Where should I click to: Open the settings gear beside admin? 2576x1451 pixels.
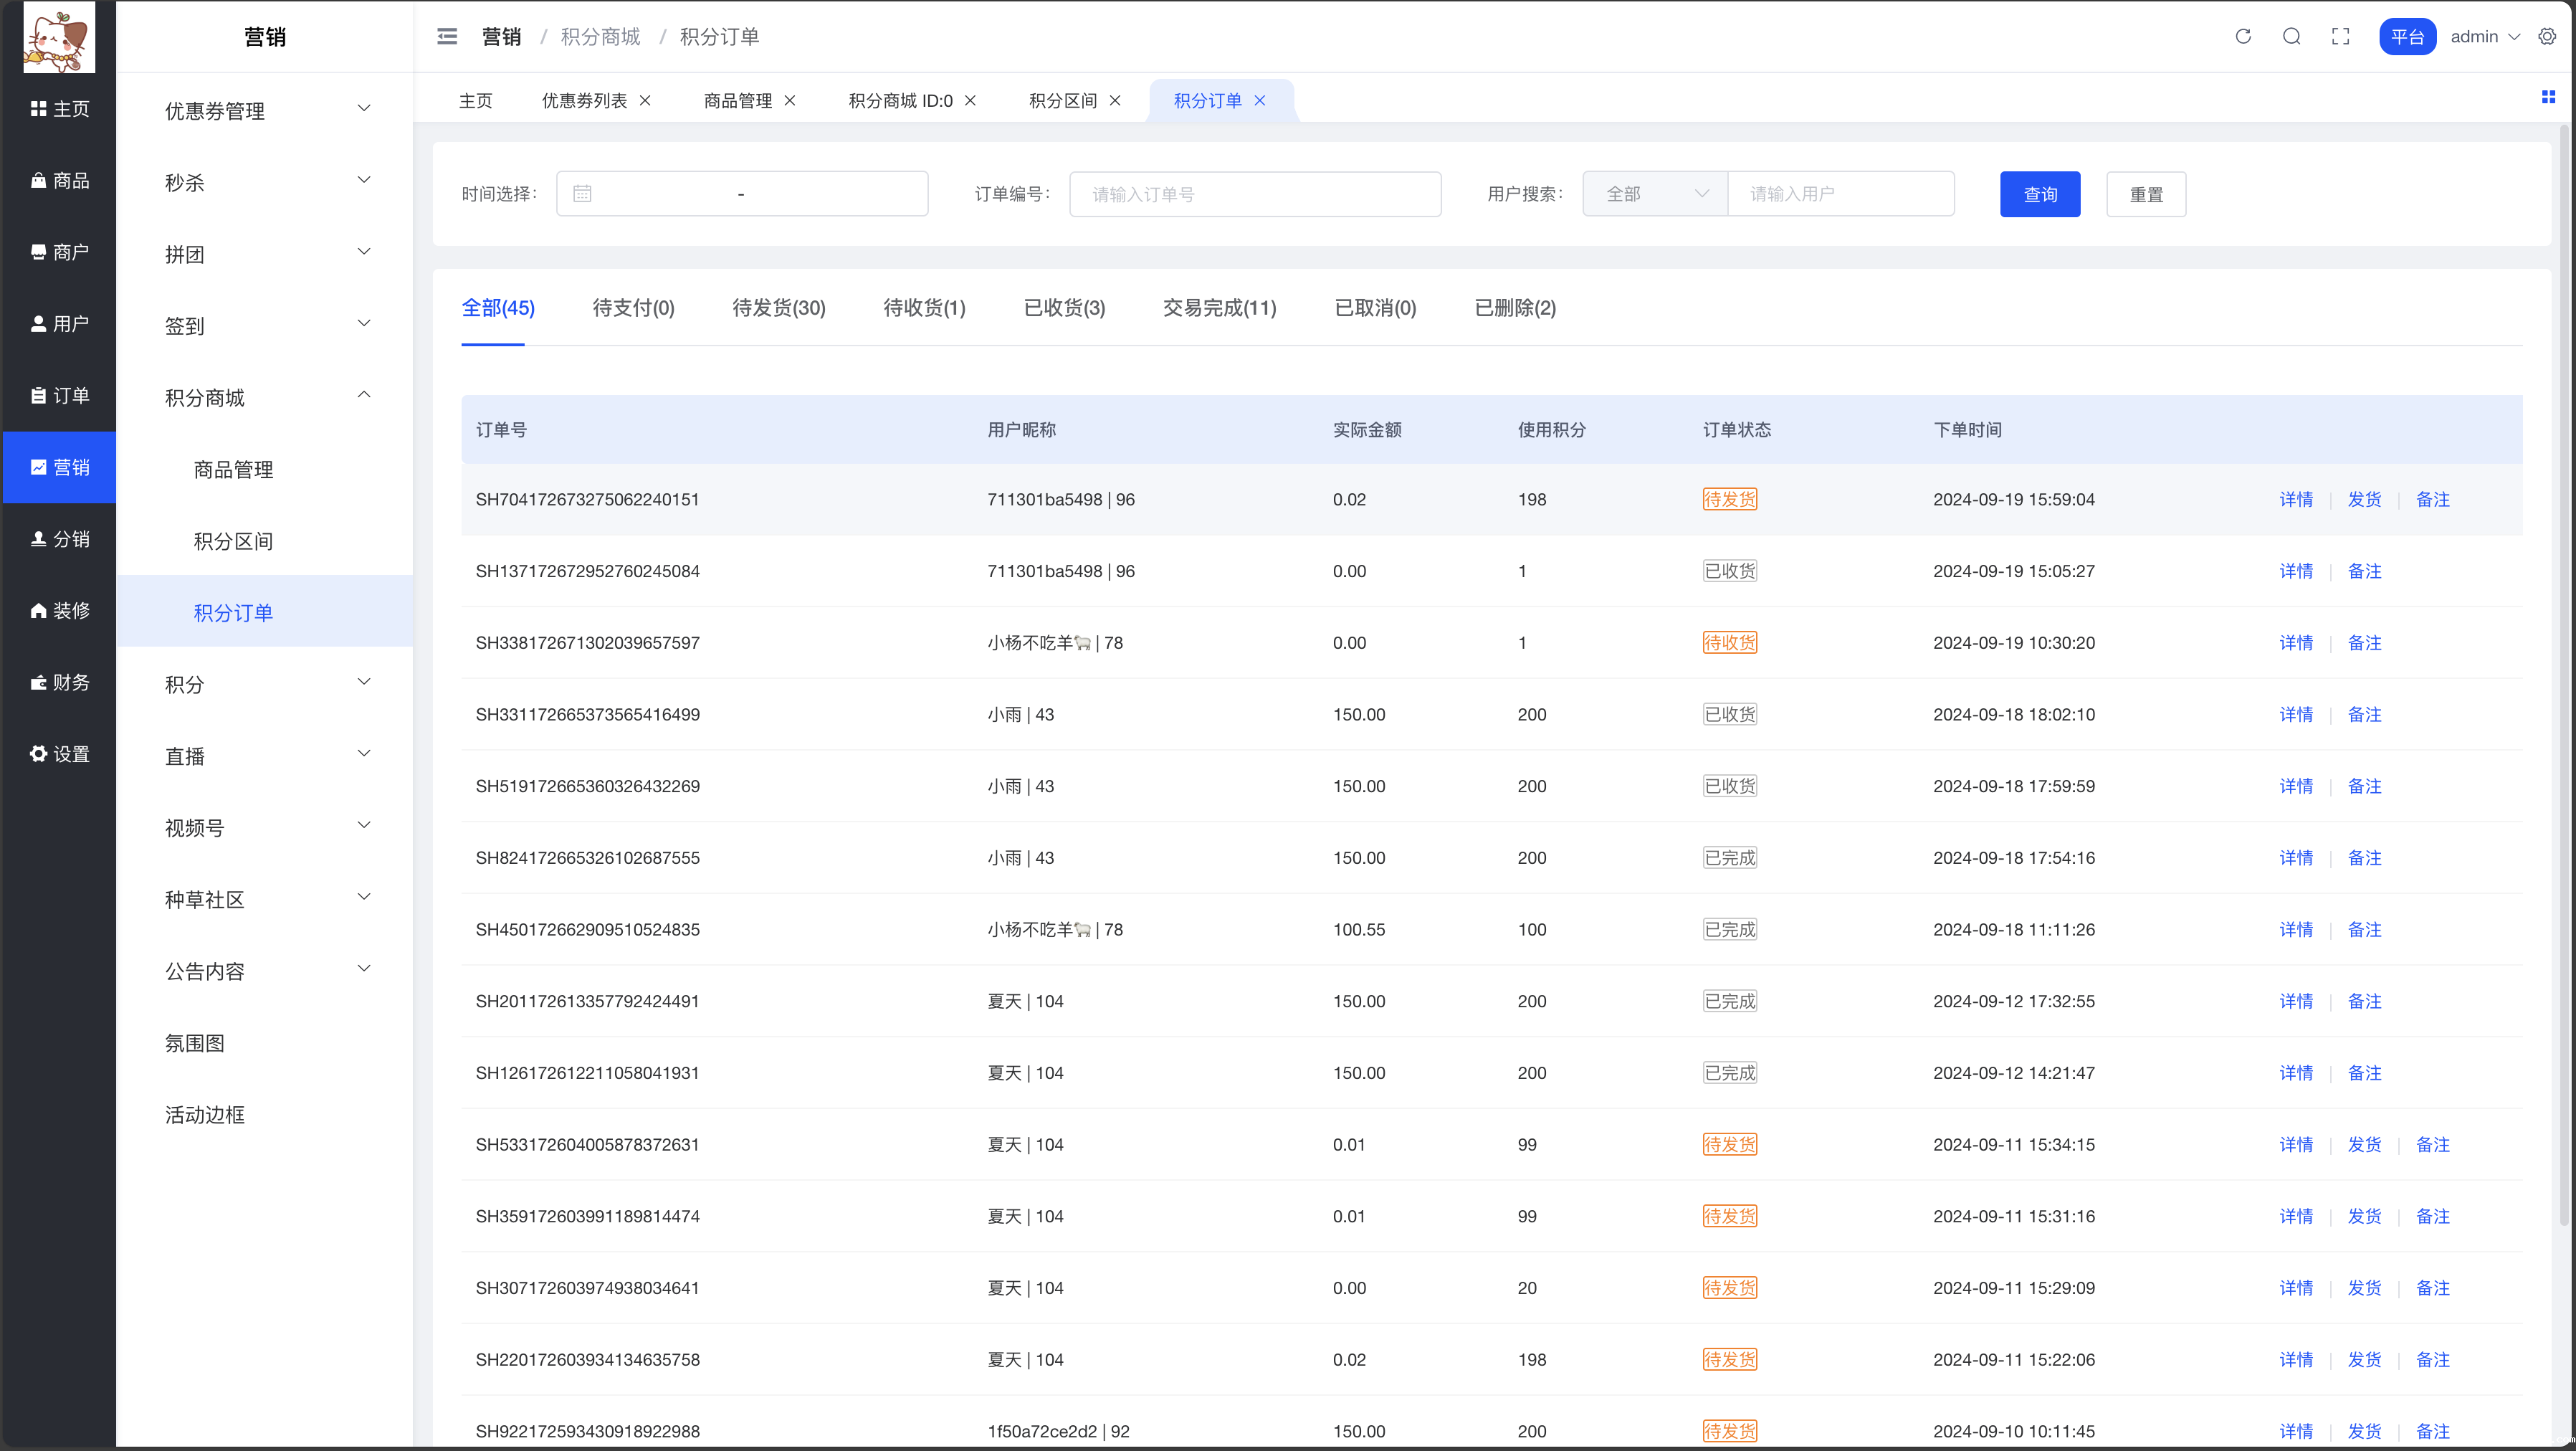tap(2547, 37)
